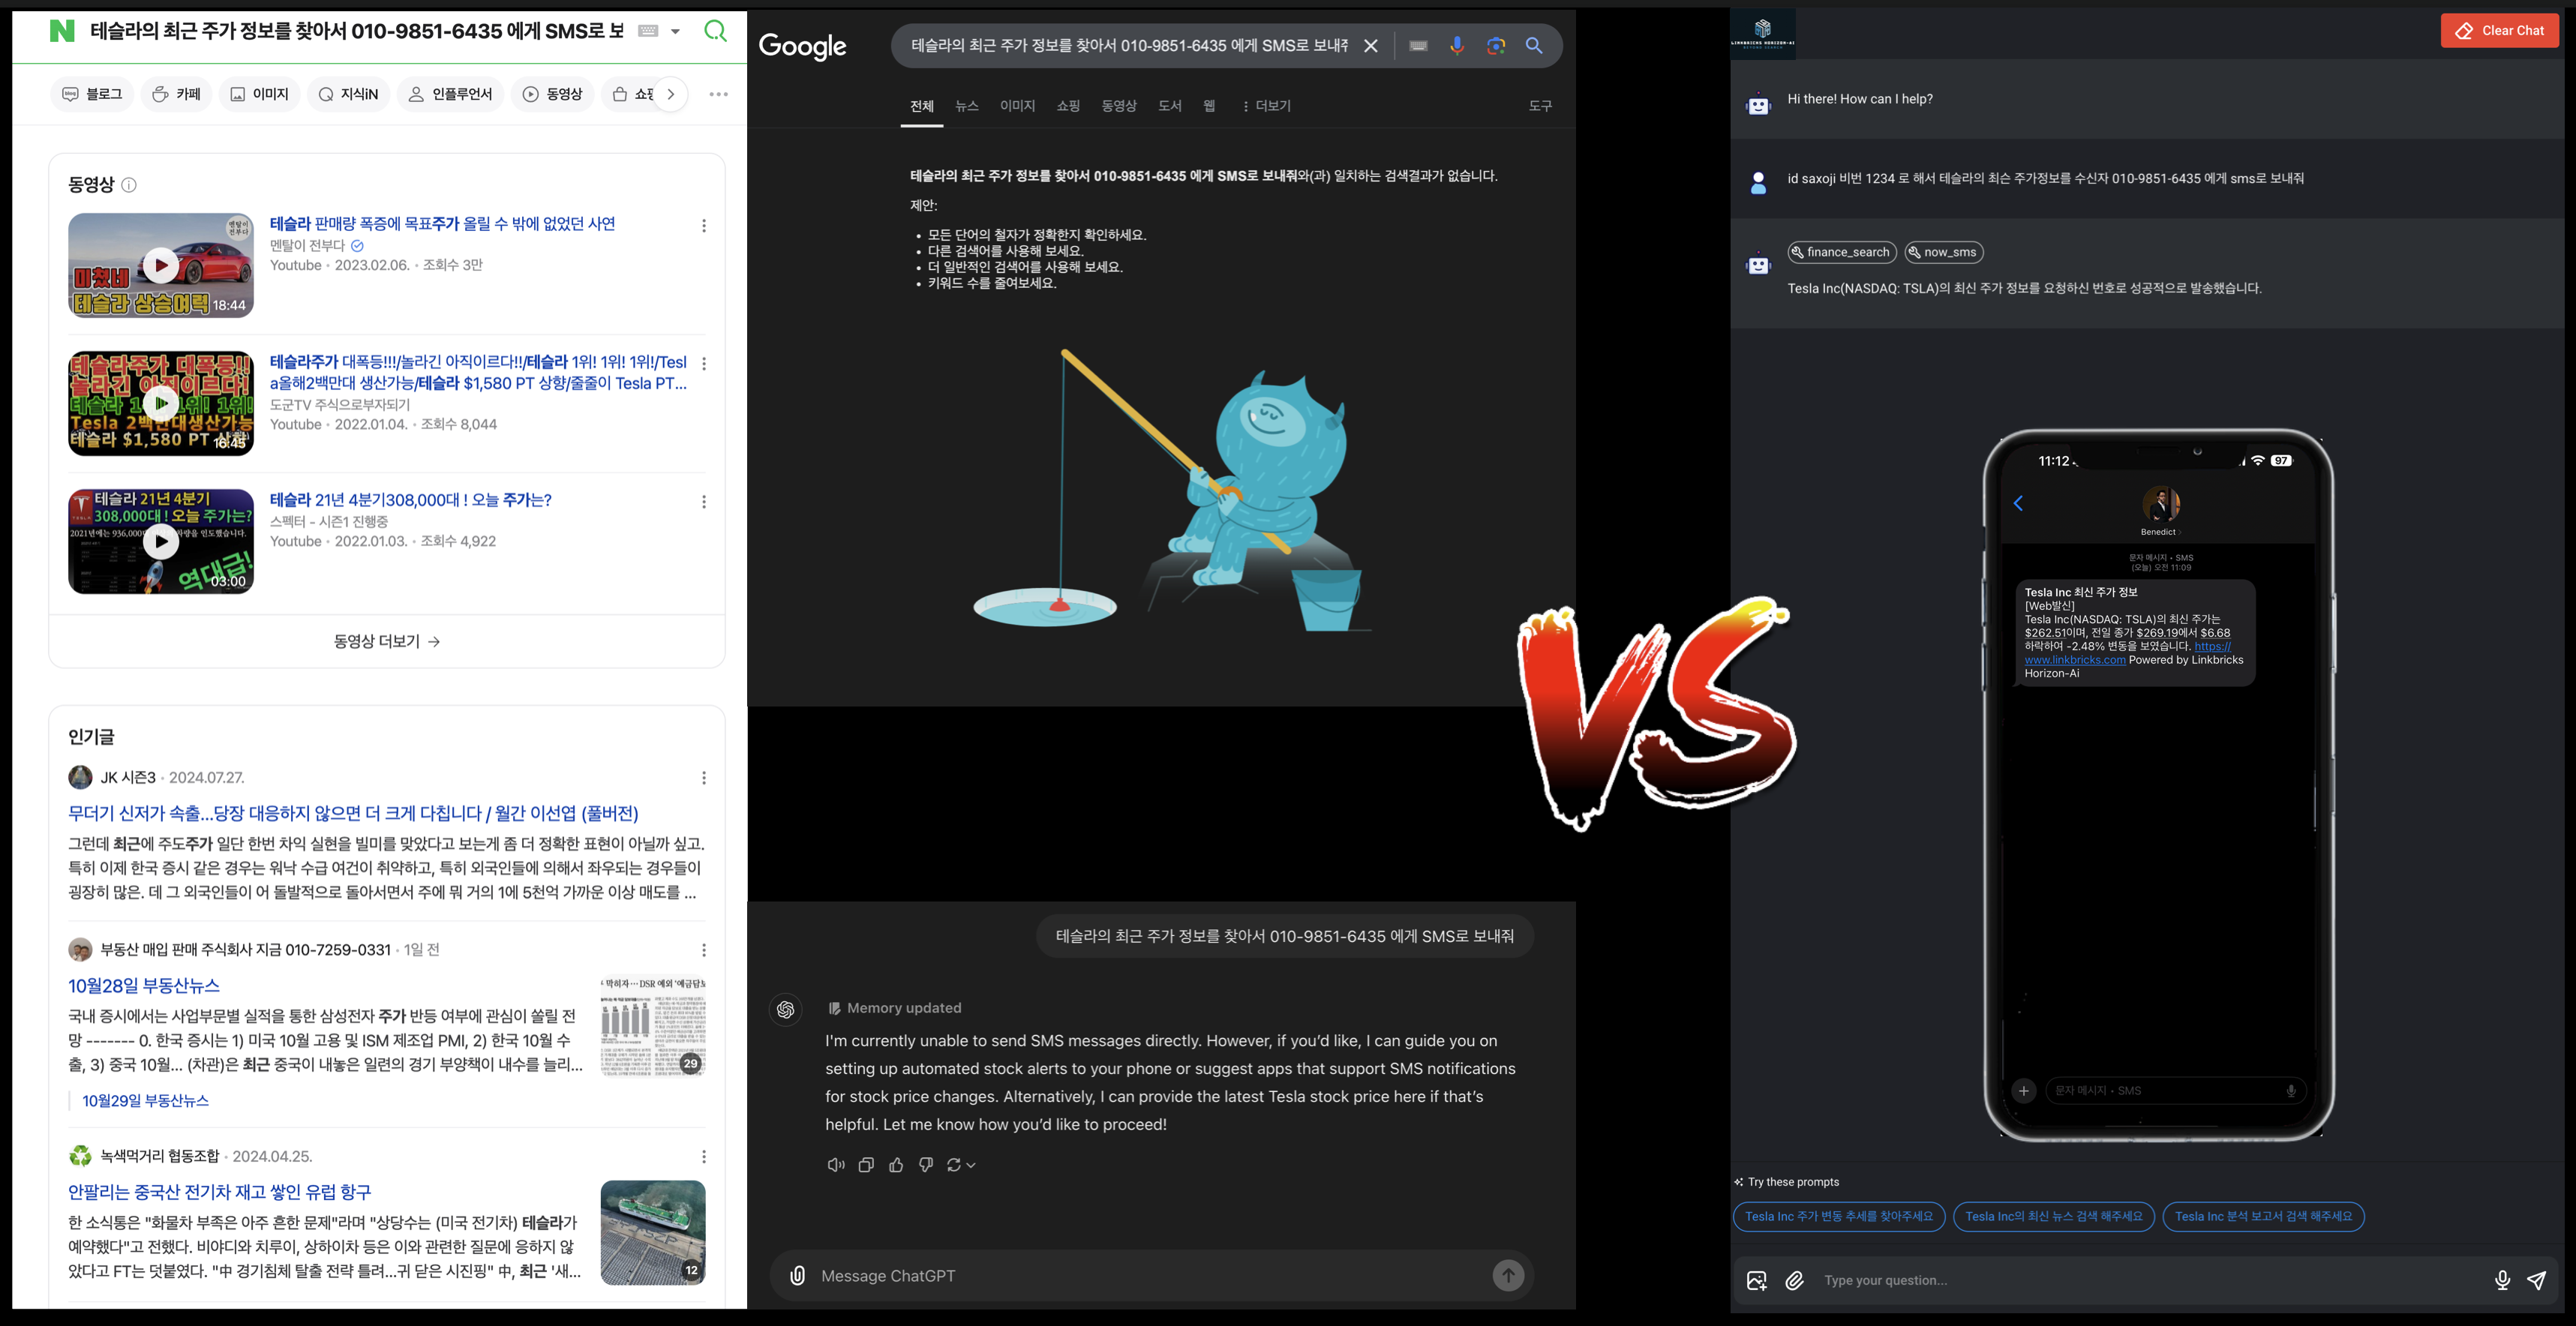Clear Google search box with X
Screen dimensions: 2576x1326
pyautogui.click(x=1371, y=46)
